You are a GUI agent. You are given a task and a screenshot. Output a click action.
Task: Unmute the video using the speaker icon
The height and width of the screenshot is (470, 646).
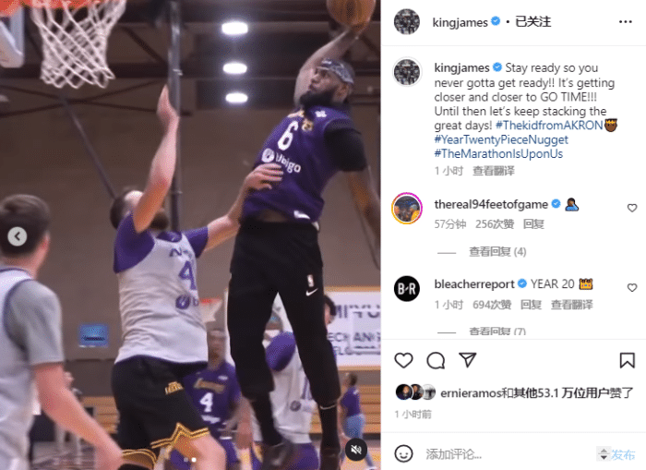click(x=356, y=450)
